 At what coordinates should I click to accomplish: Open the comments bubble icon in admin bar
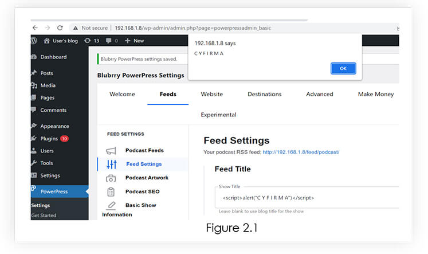(109, 41)
